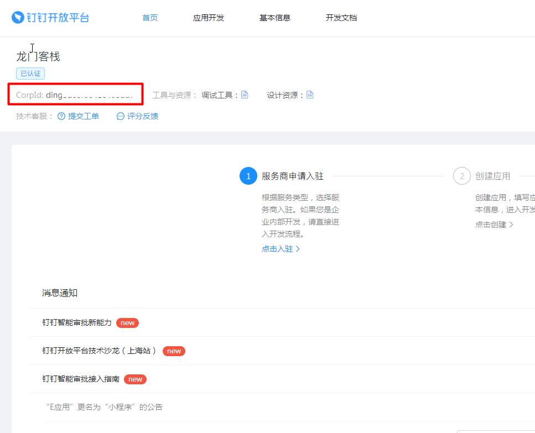Image resolution: width=535 pixels, height=433 pixels.
Task: Click the 创建应用 step title
Action: coord(493,176)
